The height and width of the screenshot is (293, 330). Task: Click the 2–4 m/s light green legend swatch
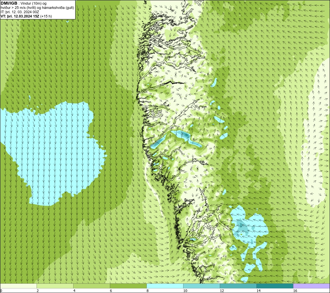pos(55,286)
